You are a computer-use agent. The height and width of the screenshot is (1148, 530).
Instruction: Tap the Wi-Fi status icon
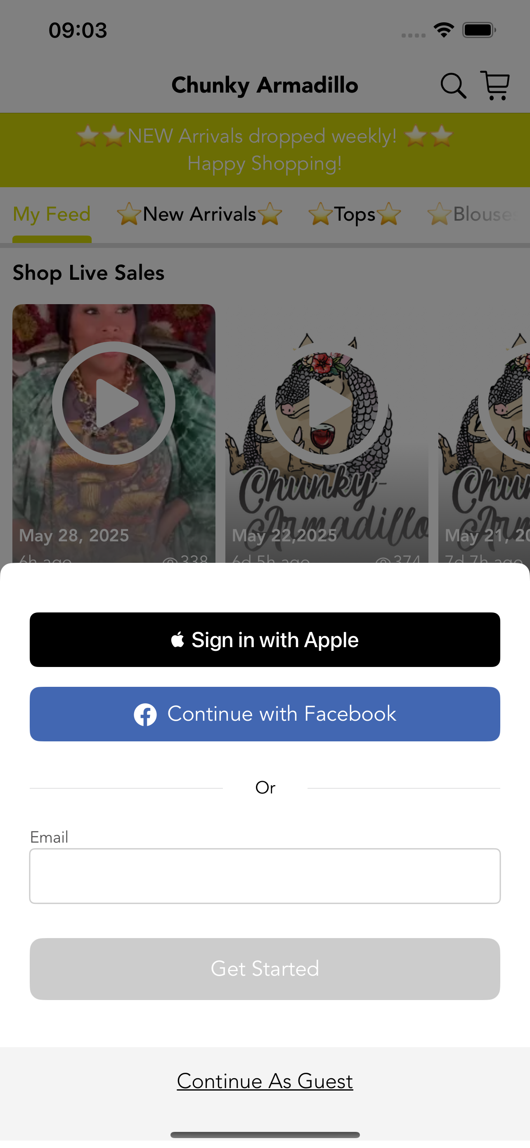[444, 30]
